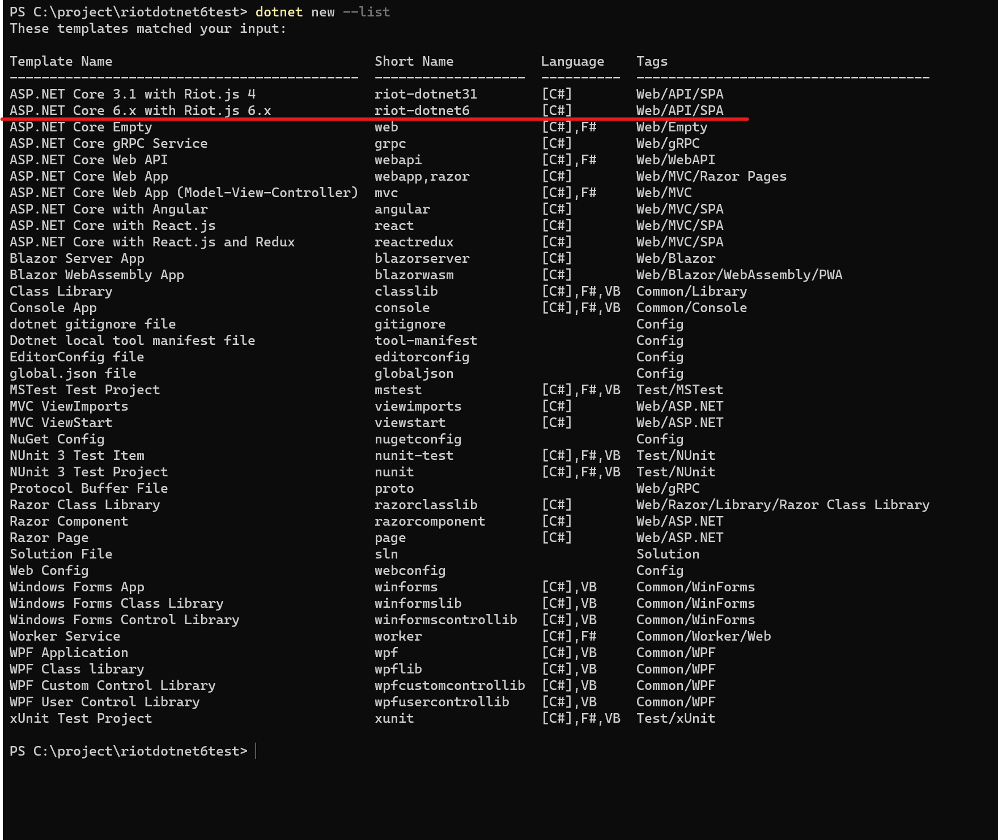Click 'ASP.NET Core 6.x with Riot.js 6.x' template
998x840 pixels.
point(140,110)
